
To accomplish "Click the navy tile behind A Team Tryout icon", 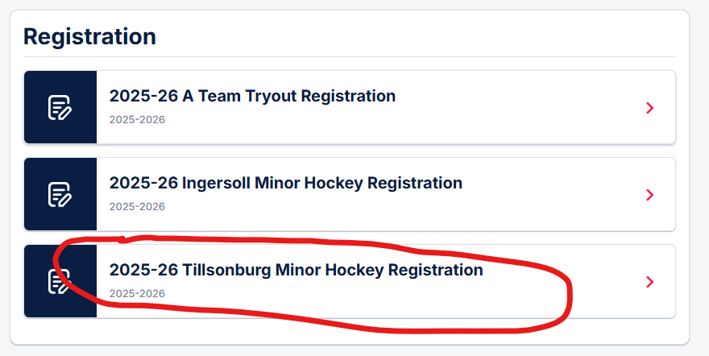I will tap(60, 107).
